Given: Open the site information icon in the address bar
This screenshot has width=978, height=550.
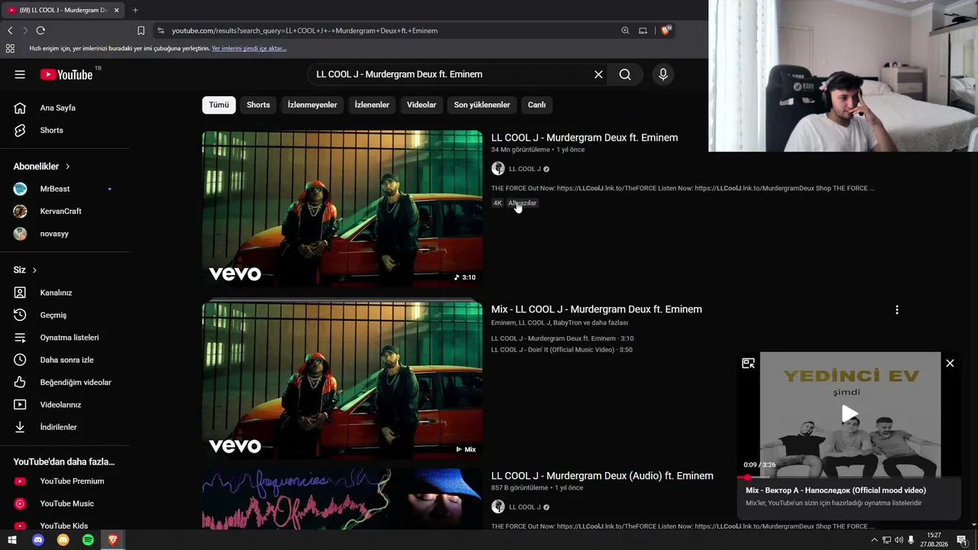Looking at the screenshot, I should coord(160,31).
